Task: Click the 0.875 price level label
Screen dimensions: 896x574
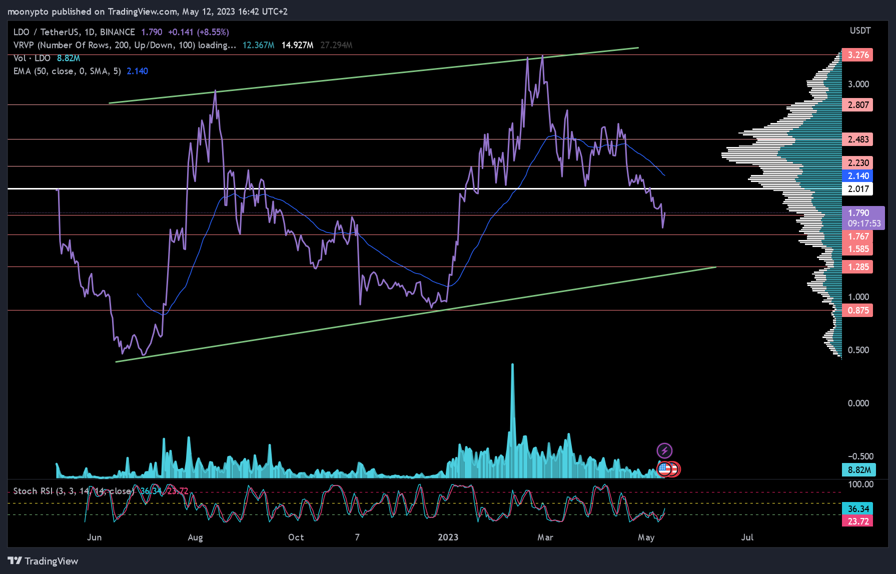Action: (x=857, y=310)
